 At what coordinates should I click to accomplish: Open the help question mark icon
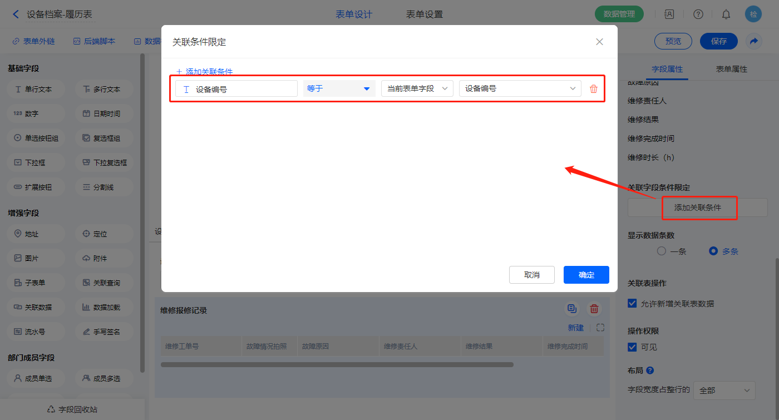pos(698,14)
